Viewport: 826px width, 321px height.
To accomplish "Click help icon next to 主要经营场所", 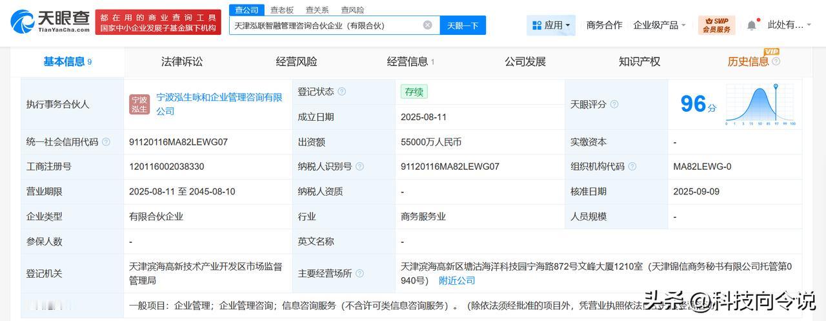I will click(359, 273).
